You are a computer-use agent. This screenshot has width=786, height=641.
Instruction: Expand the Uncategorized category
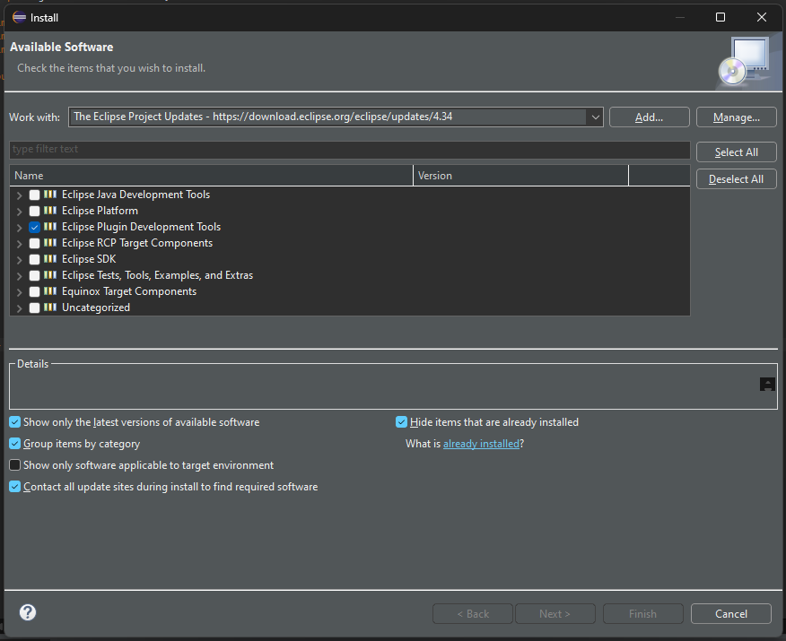tap(19, 308)
